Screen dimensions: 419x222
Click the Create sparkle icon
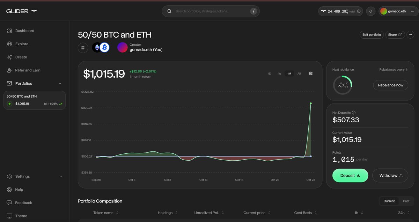(9, 57)
